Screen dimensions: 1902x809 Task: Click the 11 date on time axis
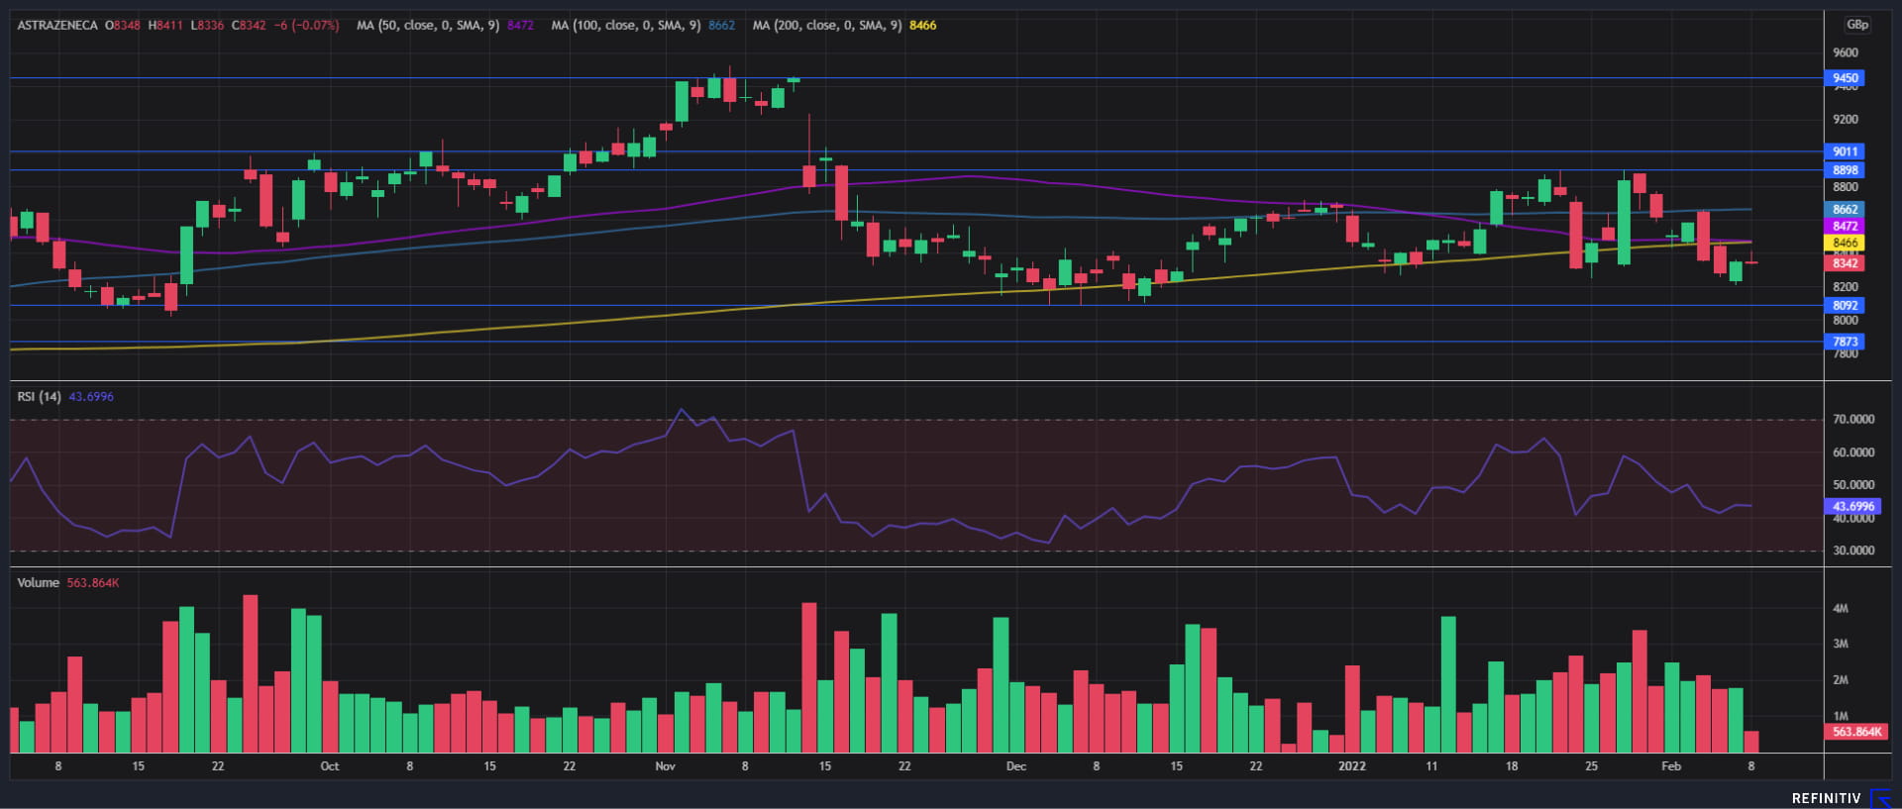pyautogui.click(x=1431, y=766)
